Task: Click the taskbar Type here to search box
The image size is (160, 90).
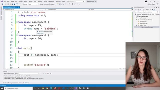Action: (18, 88)
